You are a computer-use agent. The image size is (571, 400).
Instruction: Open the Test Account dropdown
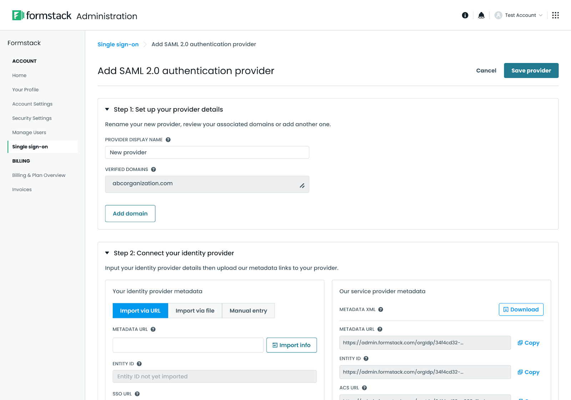(519, 15)
